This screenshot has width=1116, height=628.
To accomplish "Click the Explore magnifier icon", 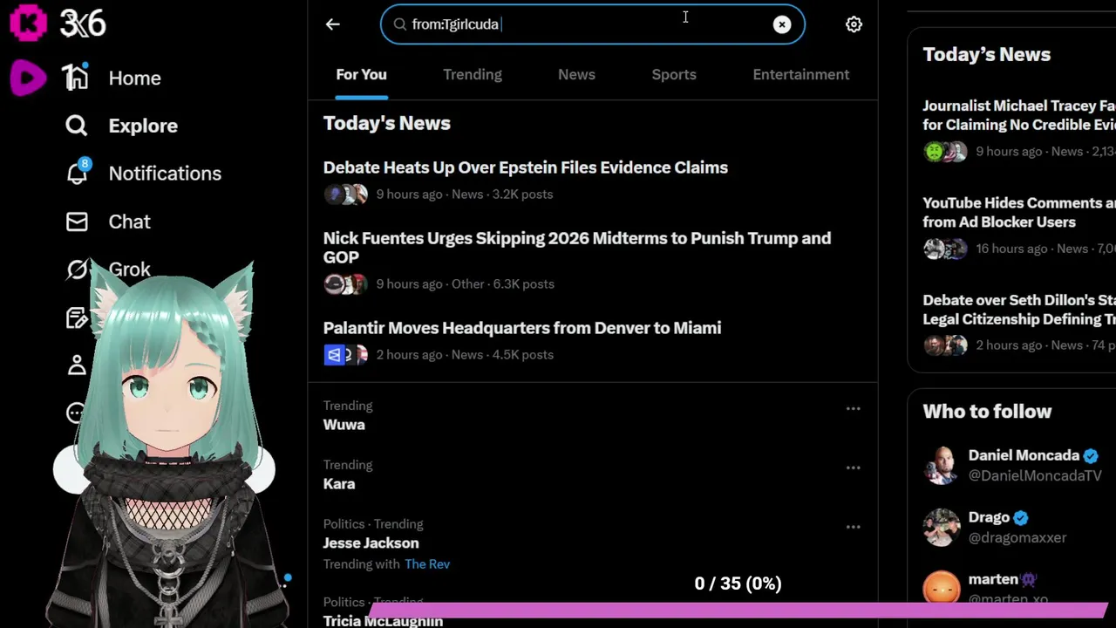I will pos(77,126).
